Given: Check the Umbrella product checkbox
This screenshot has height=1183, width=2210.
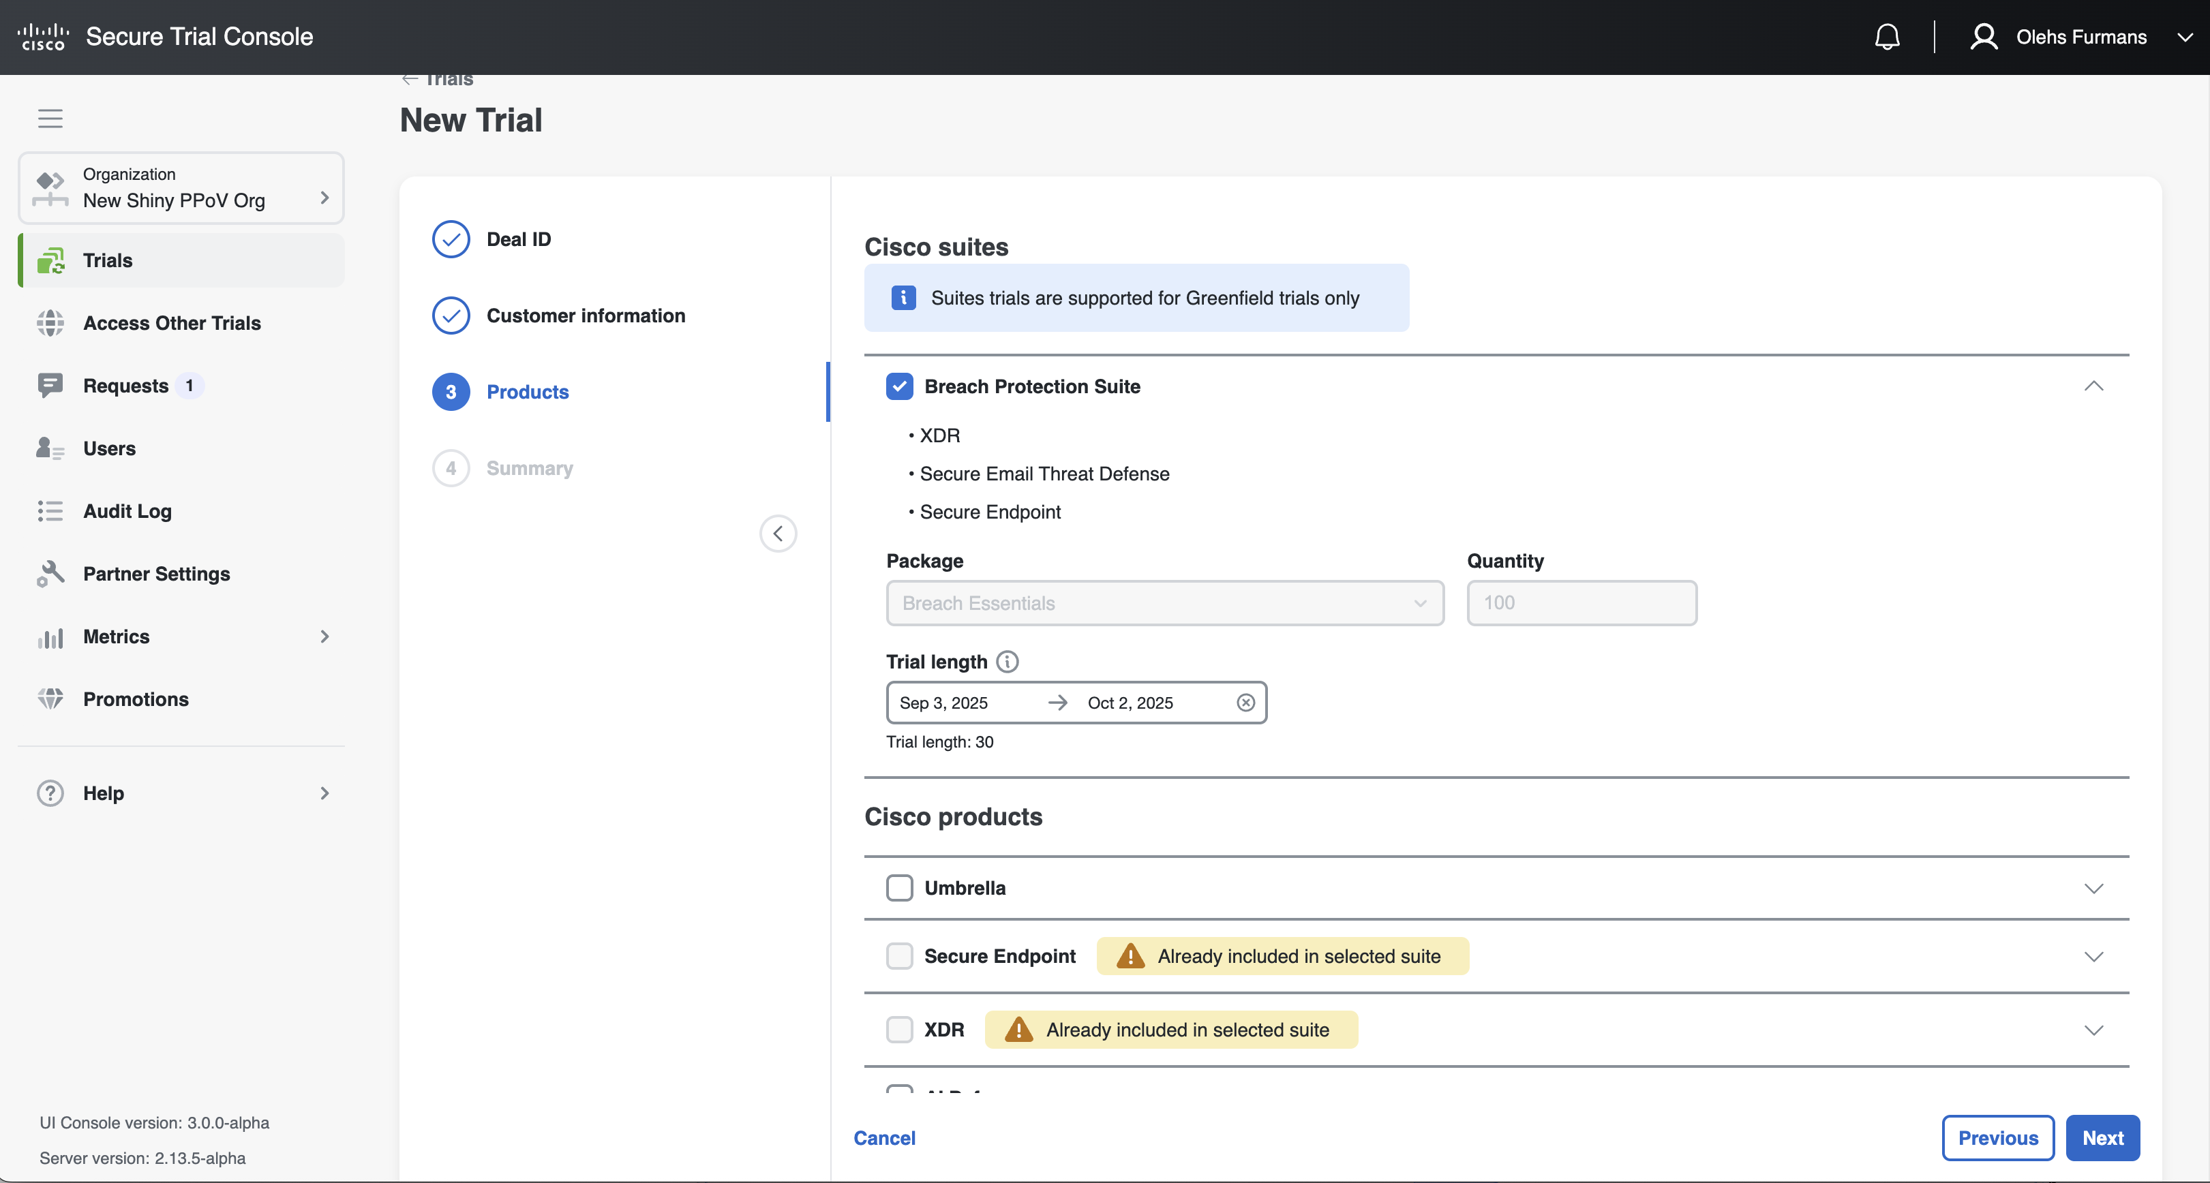Looking at the screenshot, I should tap(899, 888).
